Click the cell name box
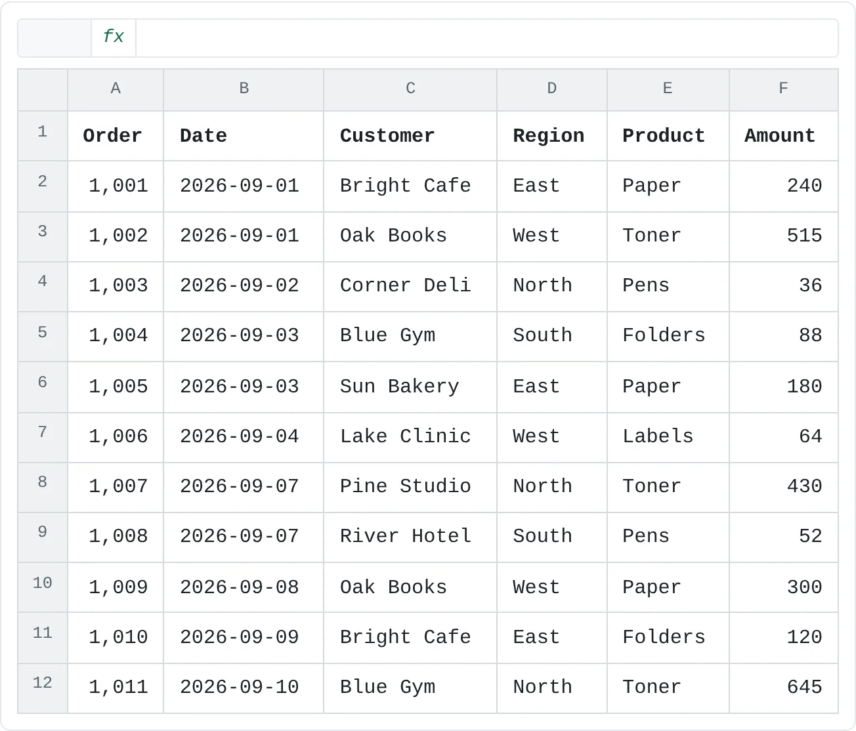Viewport: 856px width, 731px height. [54, 38]
